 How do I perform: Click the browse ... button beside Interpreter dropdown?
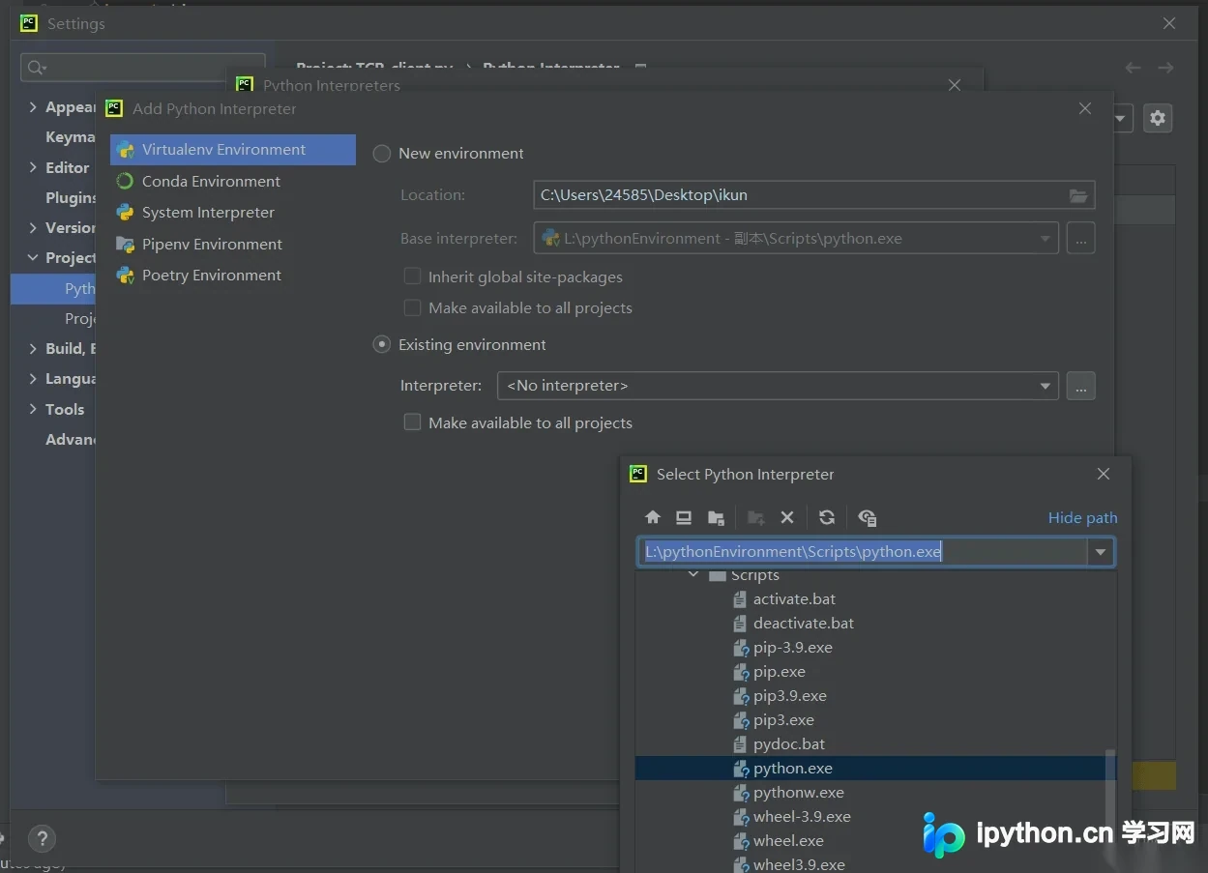pos(1081,386)
